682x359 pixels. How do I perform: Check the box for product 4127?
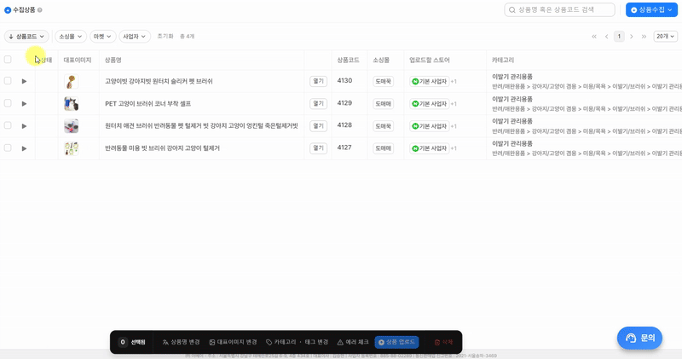[8, 148]
